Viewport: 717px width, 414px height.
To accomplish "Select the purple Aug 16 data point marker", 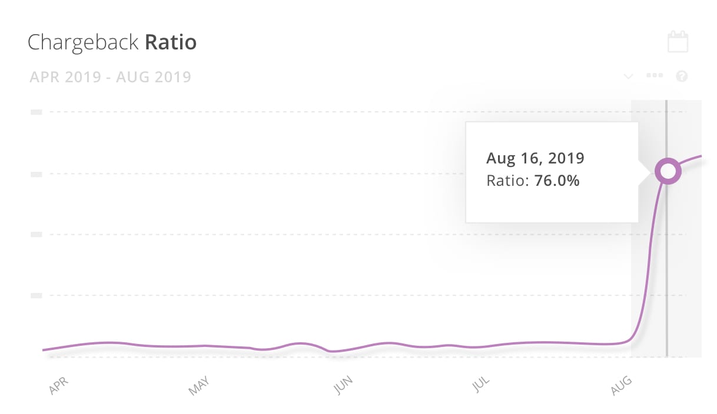I will pyautogui.click(x=668, y=172).
